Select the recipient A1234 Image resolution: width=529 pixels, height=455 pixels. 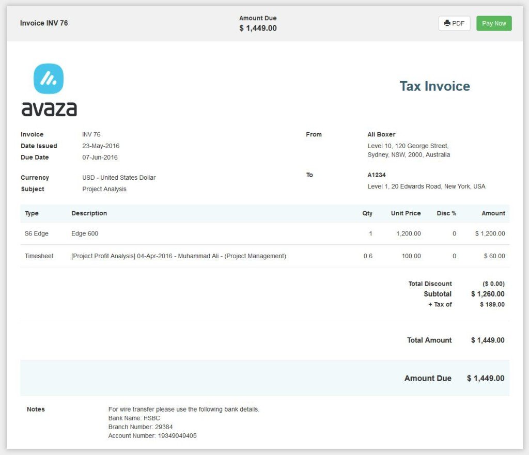click(376, 175)
